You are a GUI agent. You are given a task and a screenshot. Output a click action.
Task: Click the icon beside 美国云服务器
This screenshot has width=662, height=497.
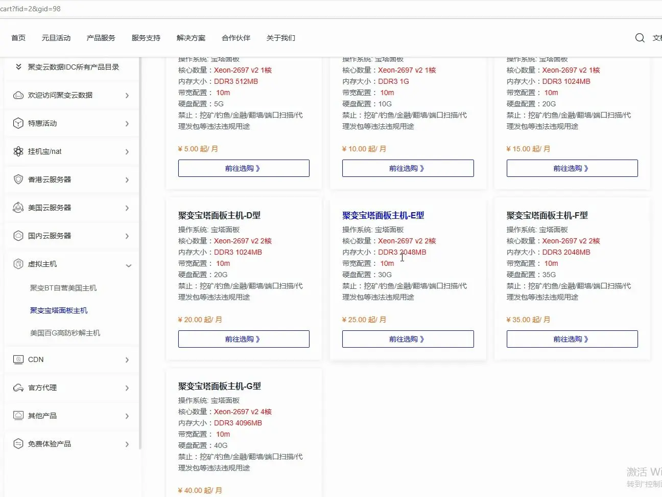point(18,208)
